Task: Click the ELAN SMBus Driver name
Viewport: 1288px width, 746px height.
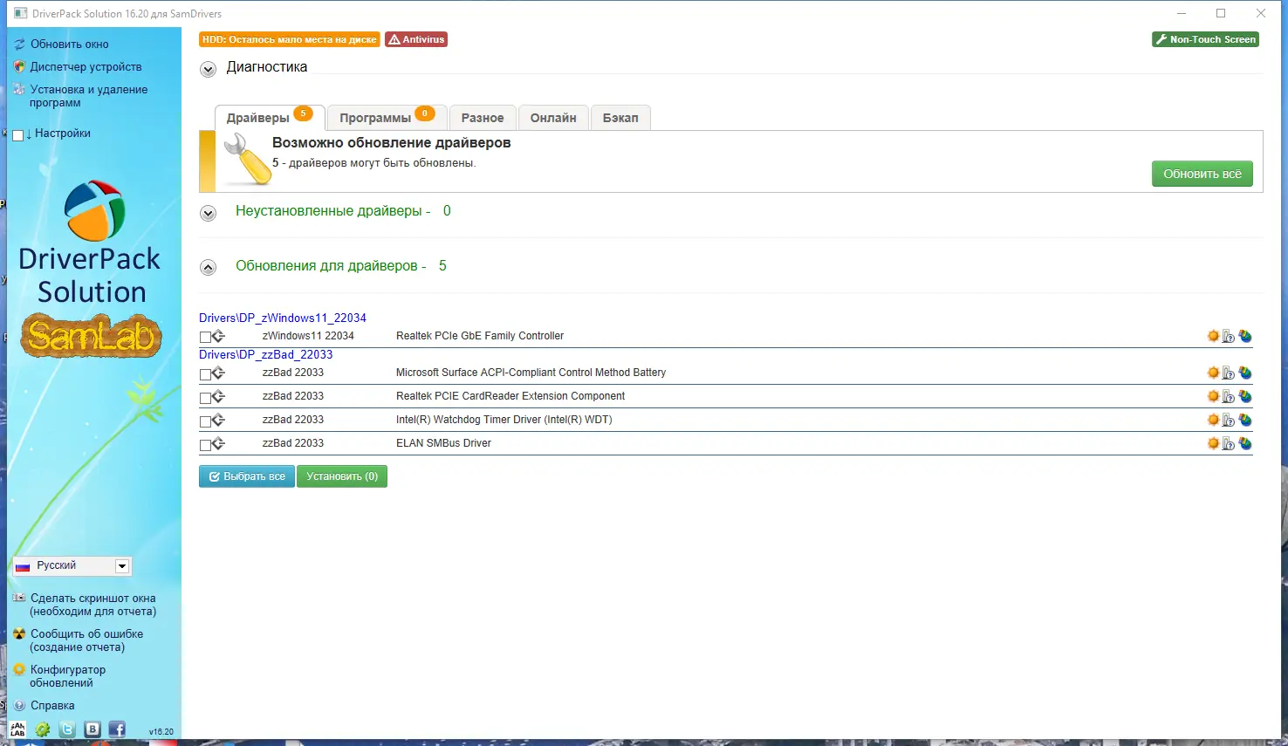Action: coord(443,443)
